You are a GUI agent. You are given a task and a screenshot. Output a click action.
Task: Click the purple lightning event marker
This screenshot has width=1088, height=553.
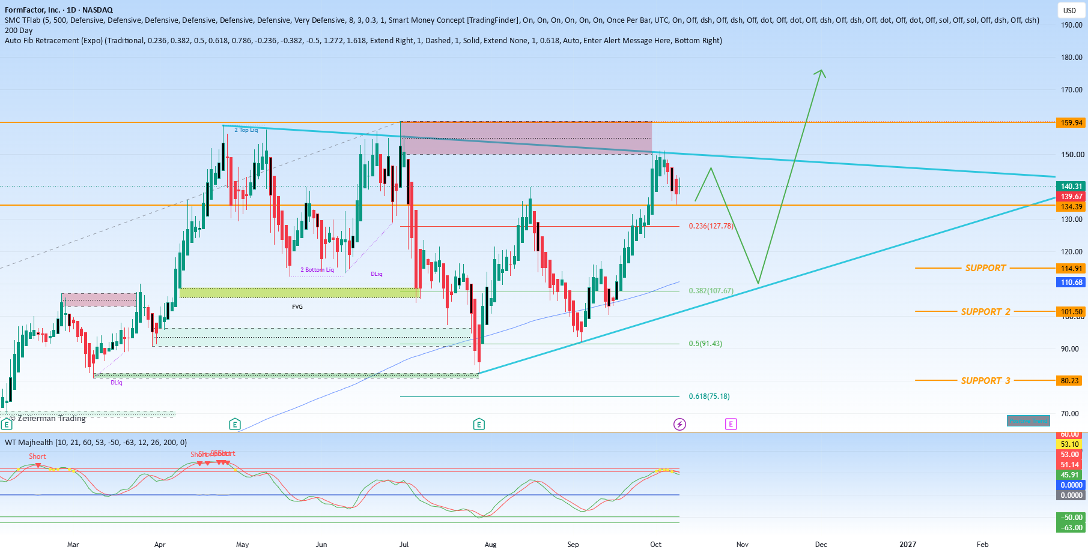[679, 424]
